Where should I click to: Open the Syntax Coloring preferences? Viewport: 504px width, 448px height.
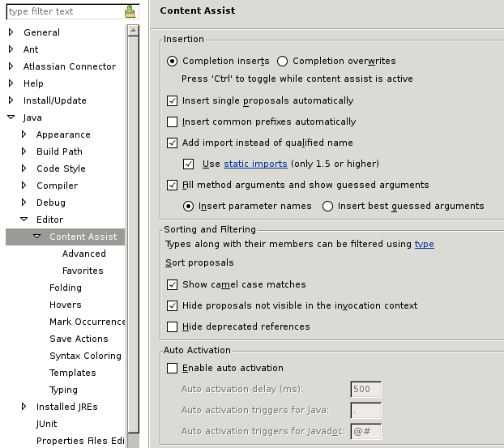pos(85,356)
